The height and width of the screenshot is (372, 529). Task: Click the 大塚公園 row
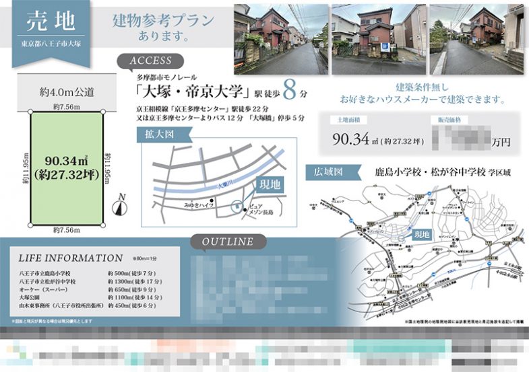point(91,297)
